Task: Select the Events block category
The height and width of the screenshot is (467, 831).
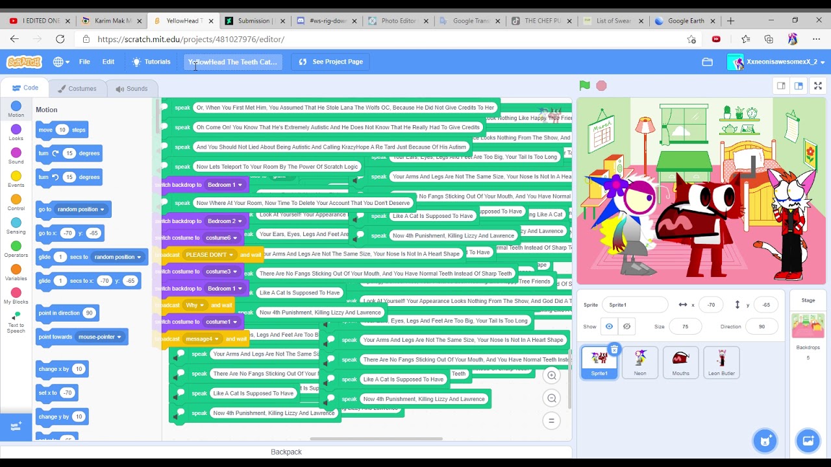Action: click(x=16, y=180)
